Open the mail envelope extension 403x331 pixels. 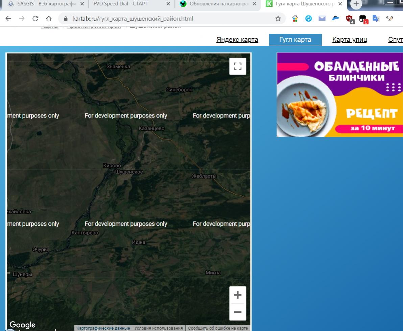322,19
